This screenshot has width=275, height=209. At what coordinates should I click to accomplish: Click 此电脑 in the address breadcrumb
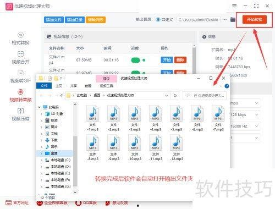pos(82,95)
